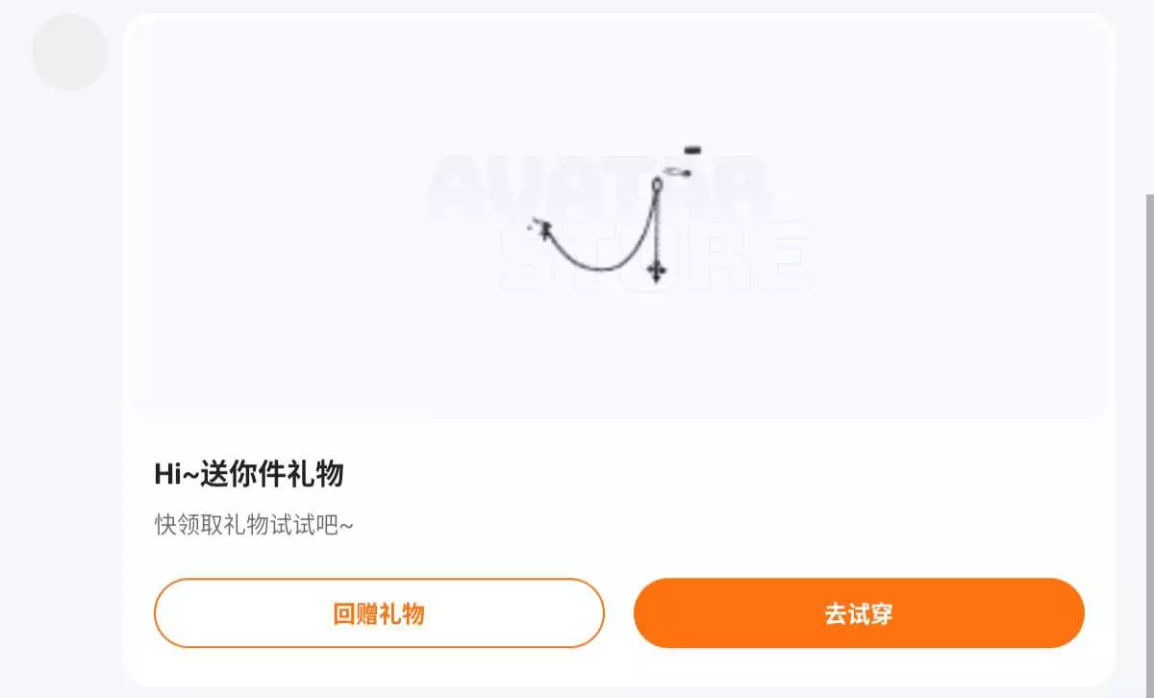
Task: Click the Hi~送你件礼物 title
Action: tap(249, 474)
